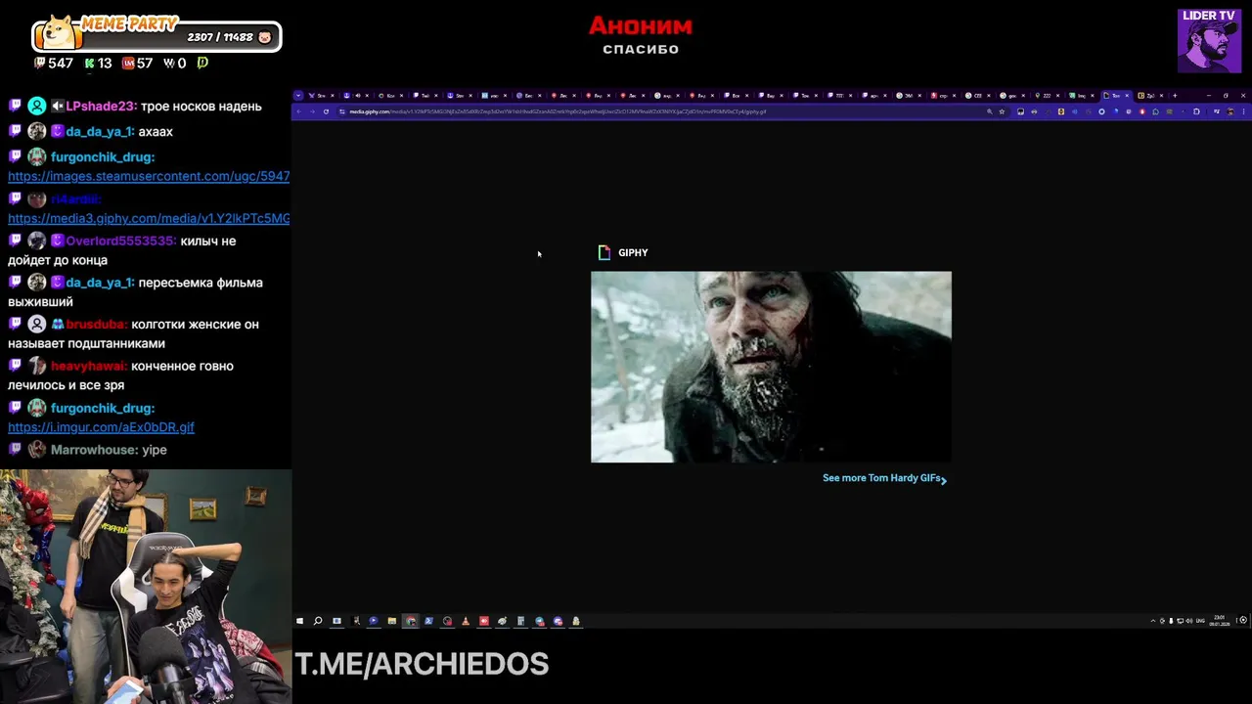Open the VLC traffic cone taskbar icon
Image resolution: width=1252 pixels, height=704 pixels.
coord(466,621)
